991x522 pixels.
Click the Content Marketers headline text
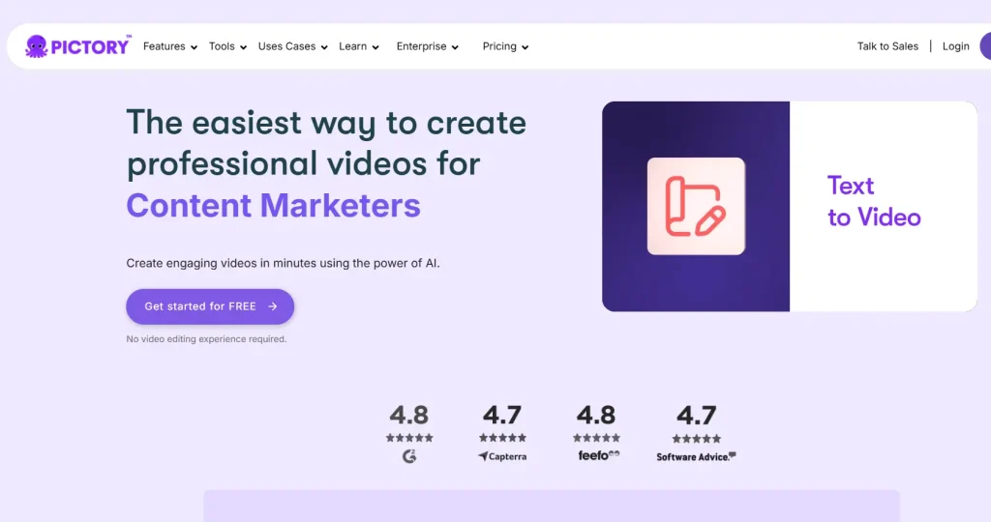[x=273, y=205]
